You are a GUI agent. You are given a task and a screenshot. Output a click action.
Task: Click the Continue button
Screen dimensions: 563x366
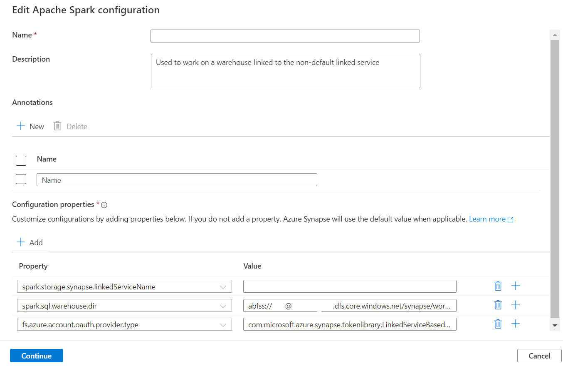[x=36, y=356]
